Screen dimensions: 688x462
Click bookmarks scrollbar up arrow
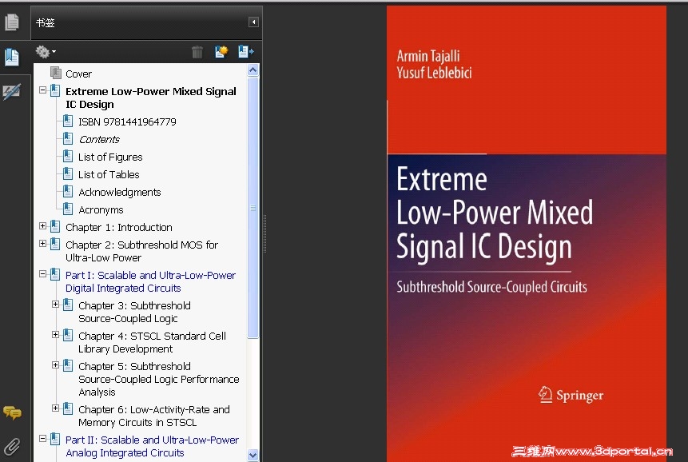[253, 70]
